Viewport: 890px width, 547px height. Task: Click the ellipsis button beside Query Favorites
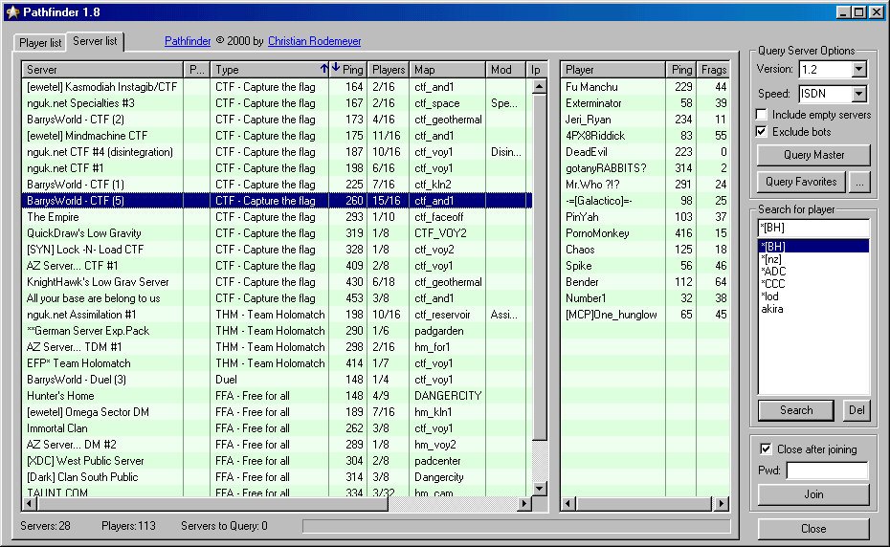(860, 182)
